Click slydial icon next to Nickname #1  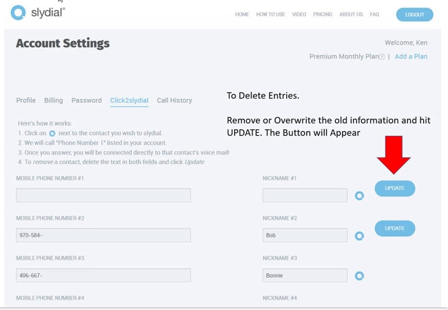[359, 196]
